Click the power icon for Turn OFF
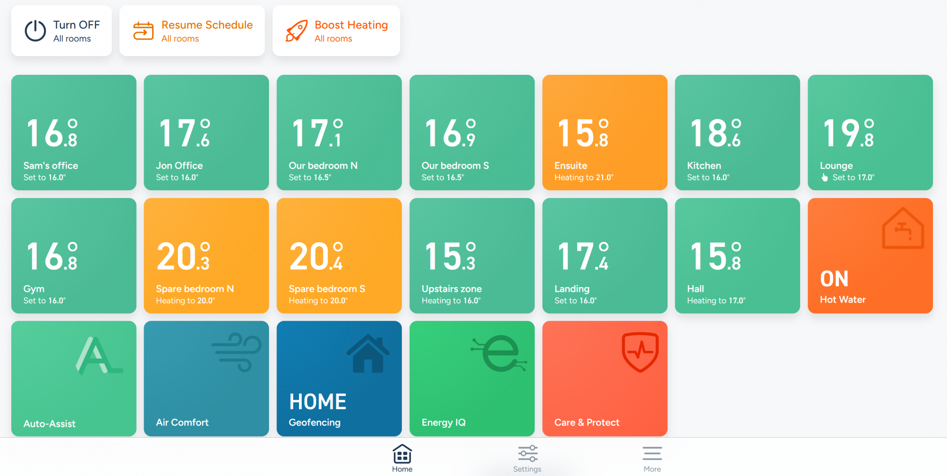Viewport: 947px width, 476px height. tap(35, 31)
